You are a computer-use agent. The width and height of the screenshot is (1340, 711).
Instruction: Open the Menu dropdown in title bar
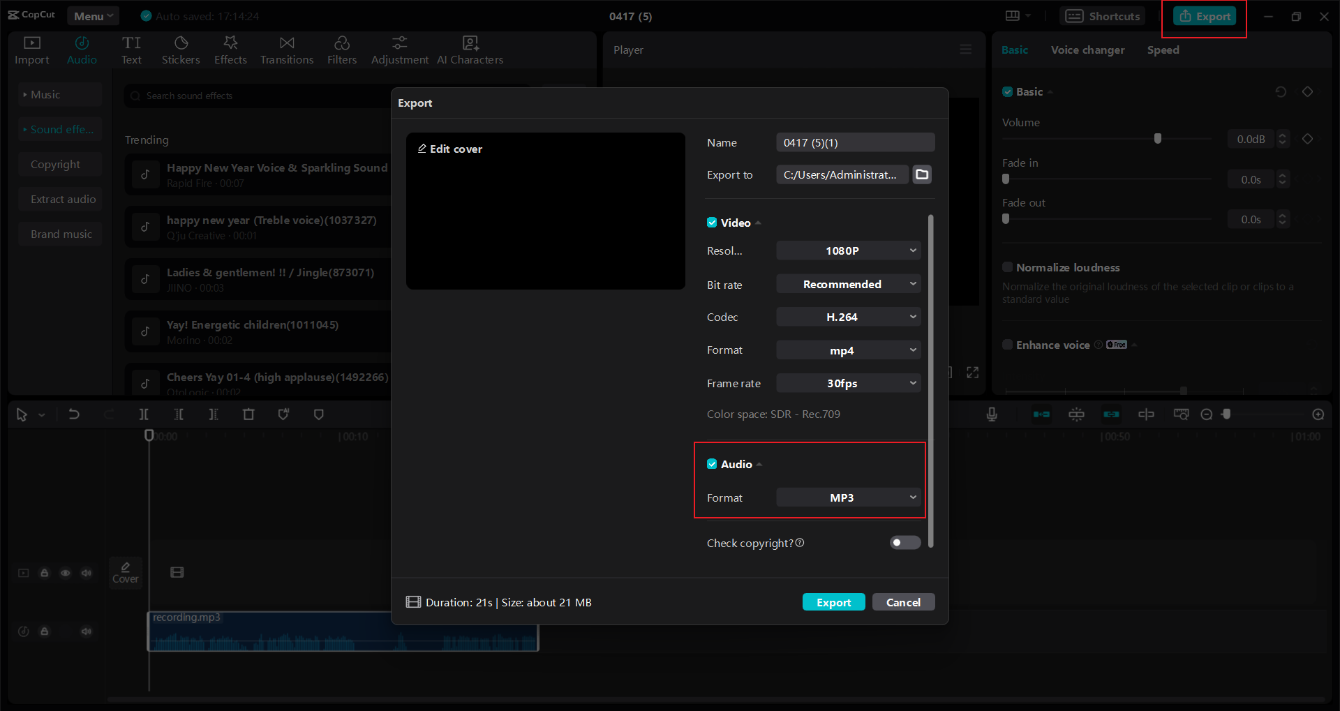pos(93,16)
